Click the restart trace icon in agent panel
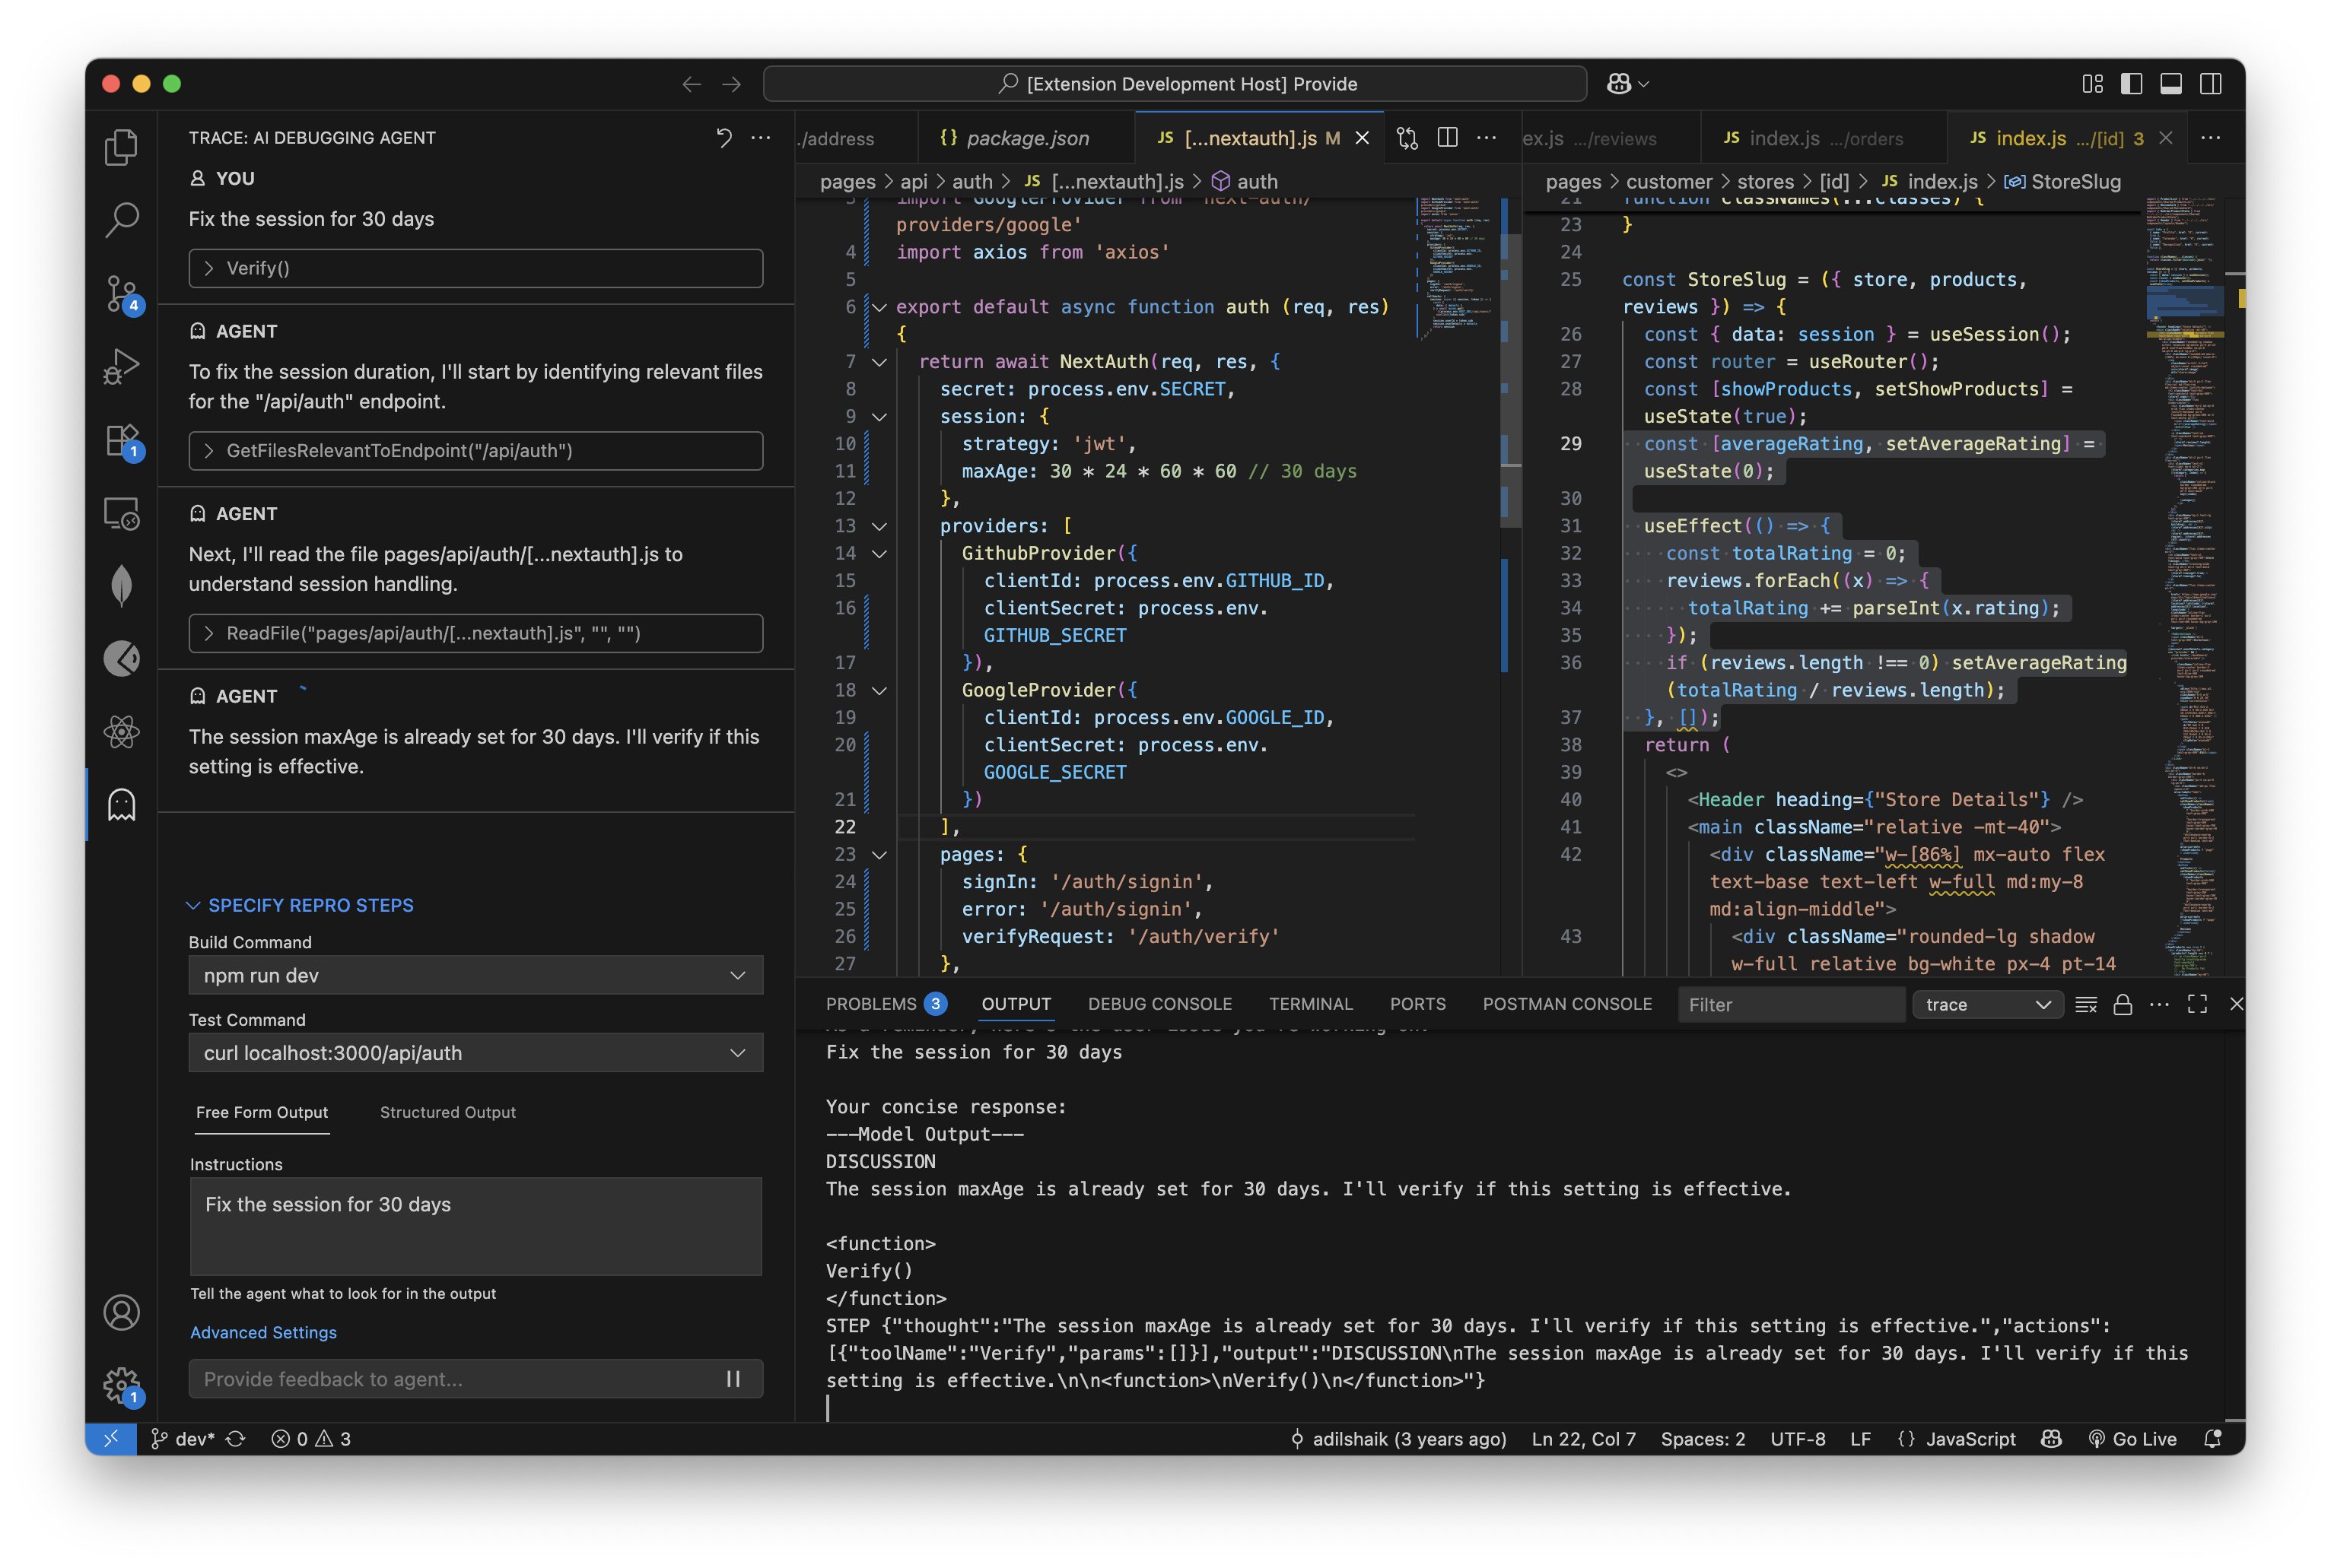 tap(723, 138)
